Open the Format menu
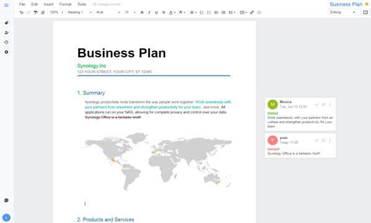 [x=65, y=4]
